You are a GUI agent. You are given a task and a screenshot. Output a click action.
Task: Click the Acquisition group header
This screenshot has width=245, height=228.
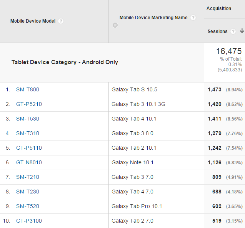click(x=219, y=8)
